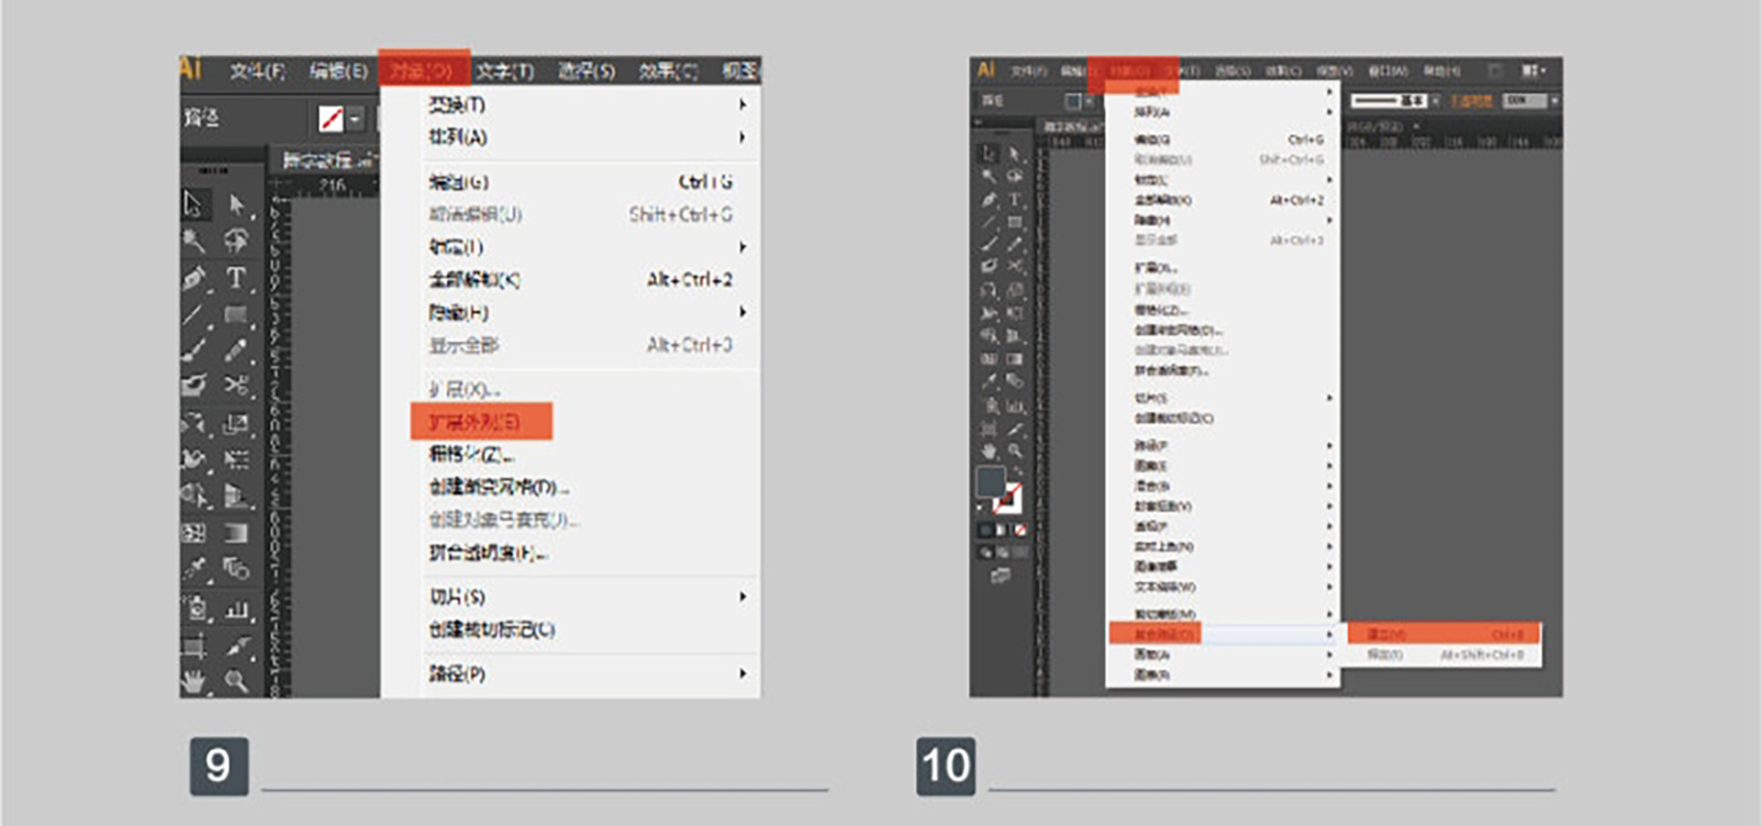Open the 文字(T) menu in step 9
Screen dimensions: 1762x826
[x=505, y=71]
